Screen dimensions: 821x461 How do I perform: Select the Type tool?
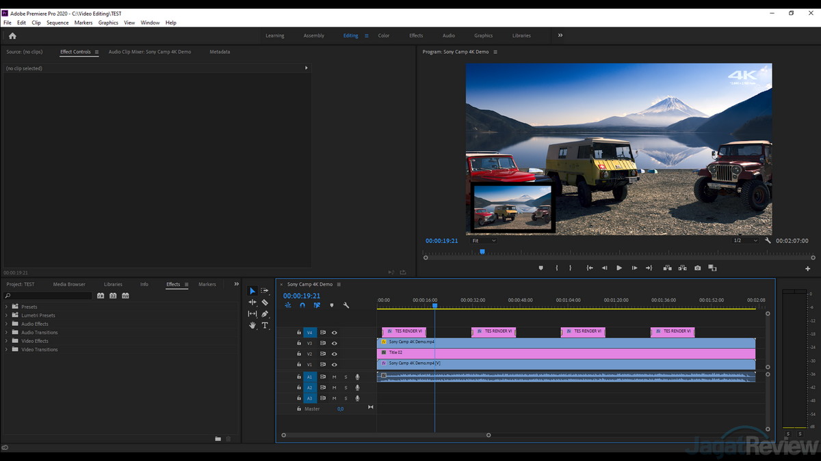(265, 325)
